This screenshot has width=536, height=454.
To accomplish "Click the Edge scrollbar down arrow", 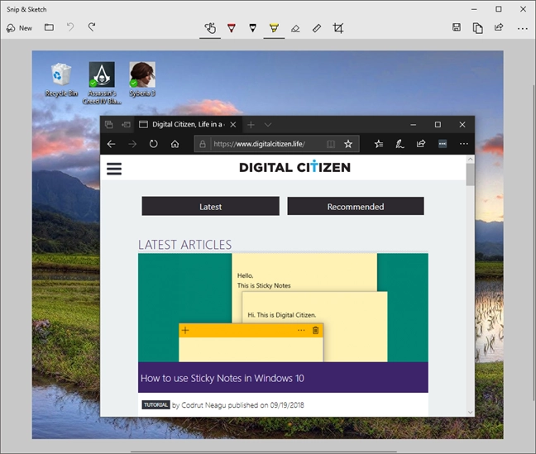I will [470, 413].
